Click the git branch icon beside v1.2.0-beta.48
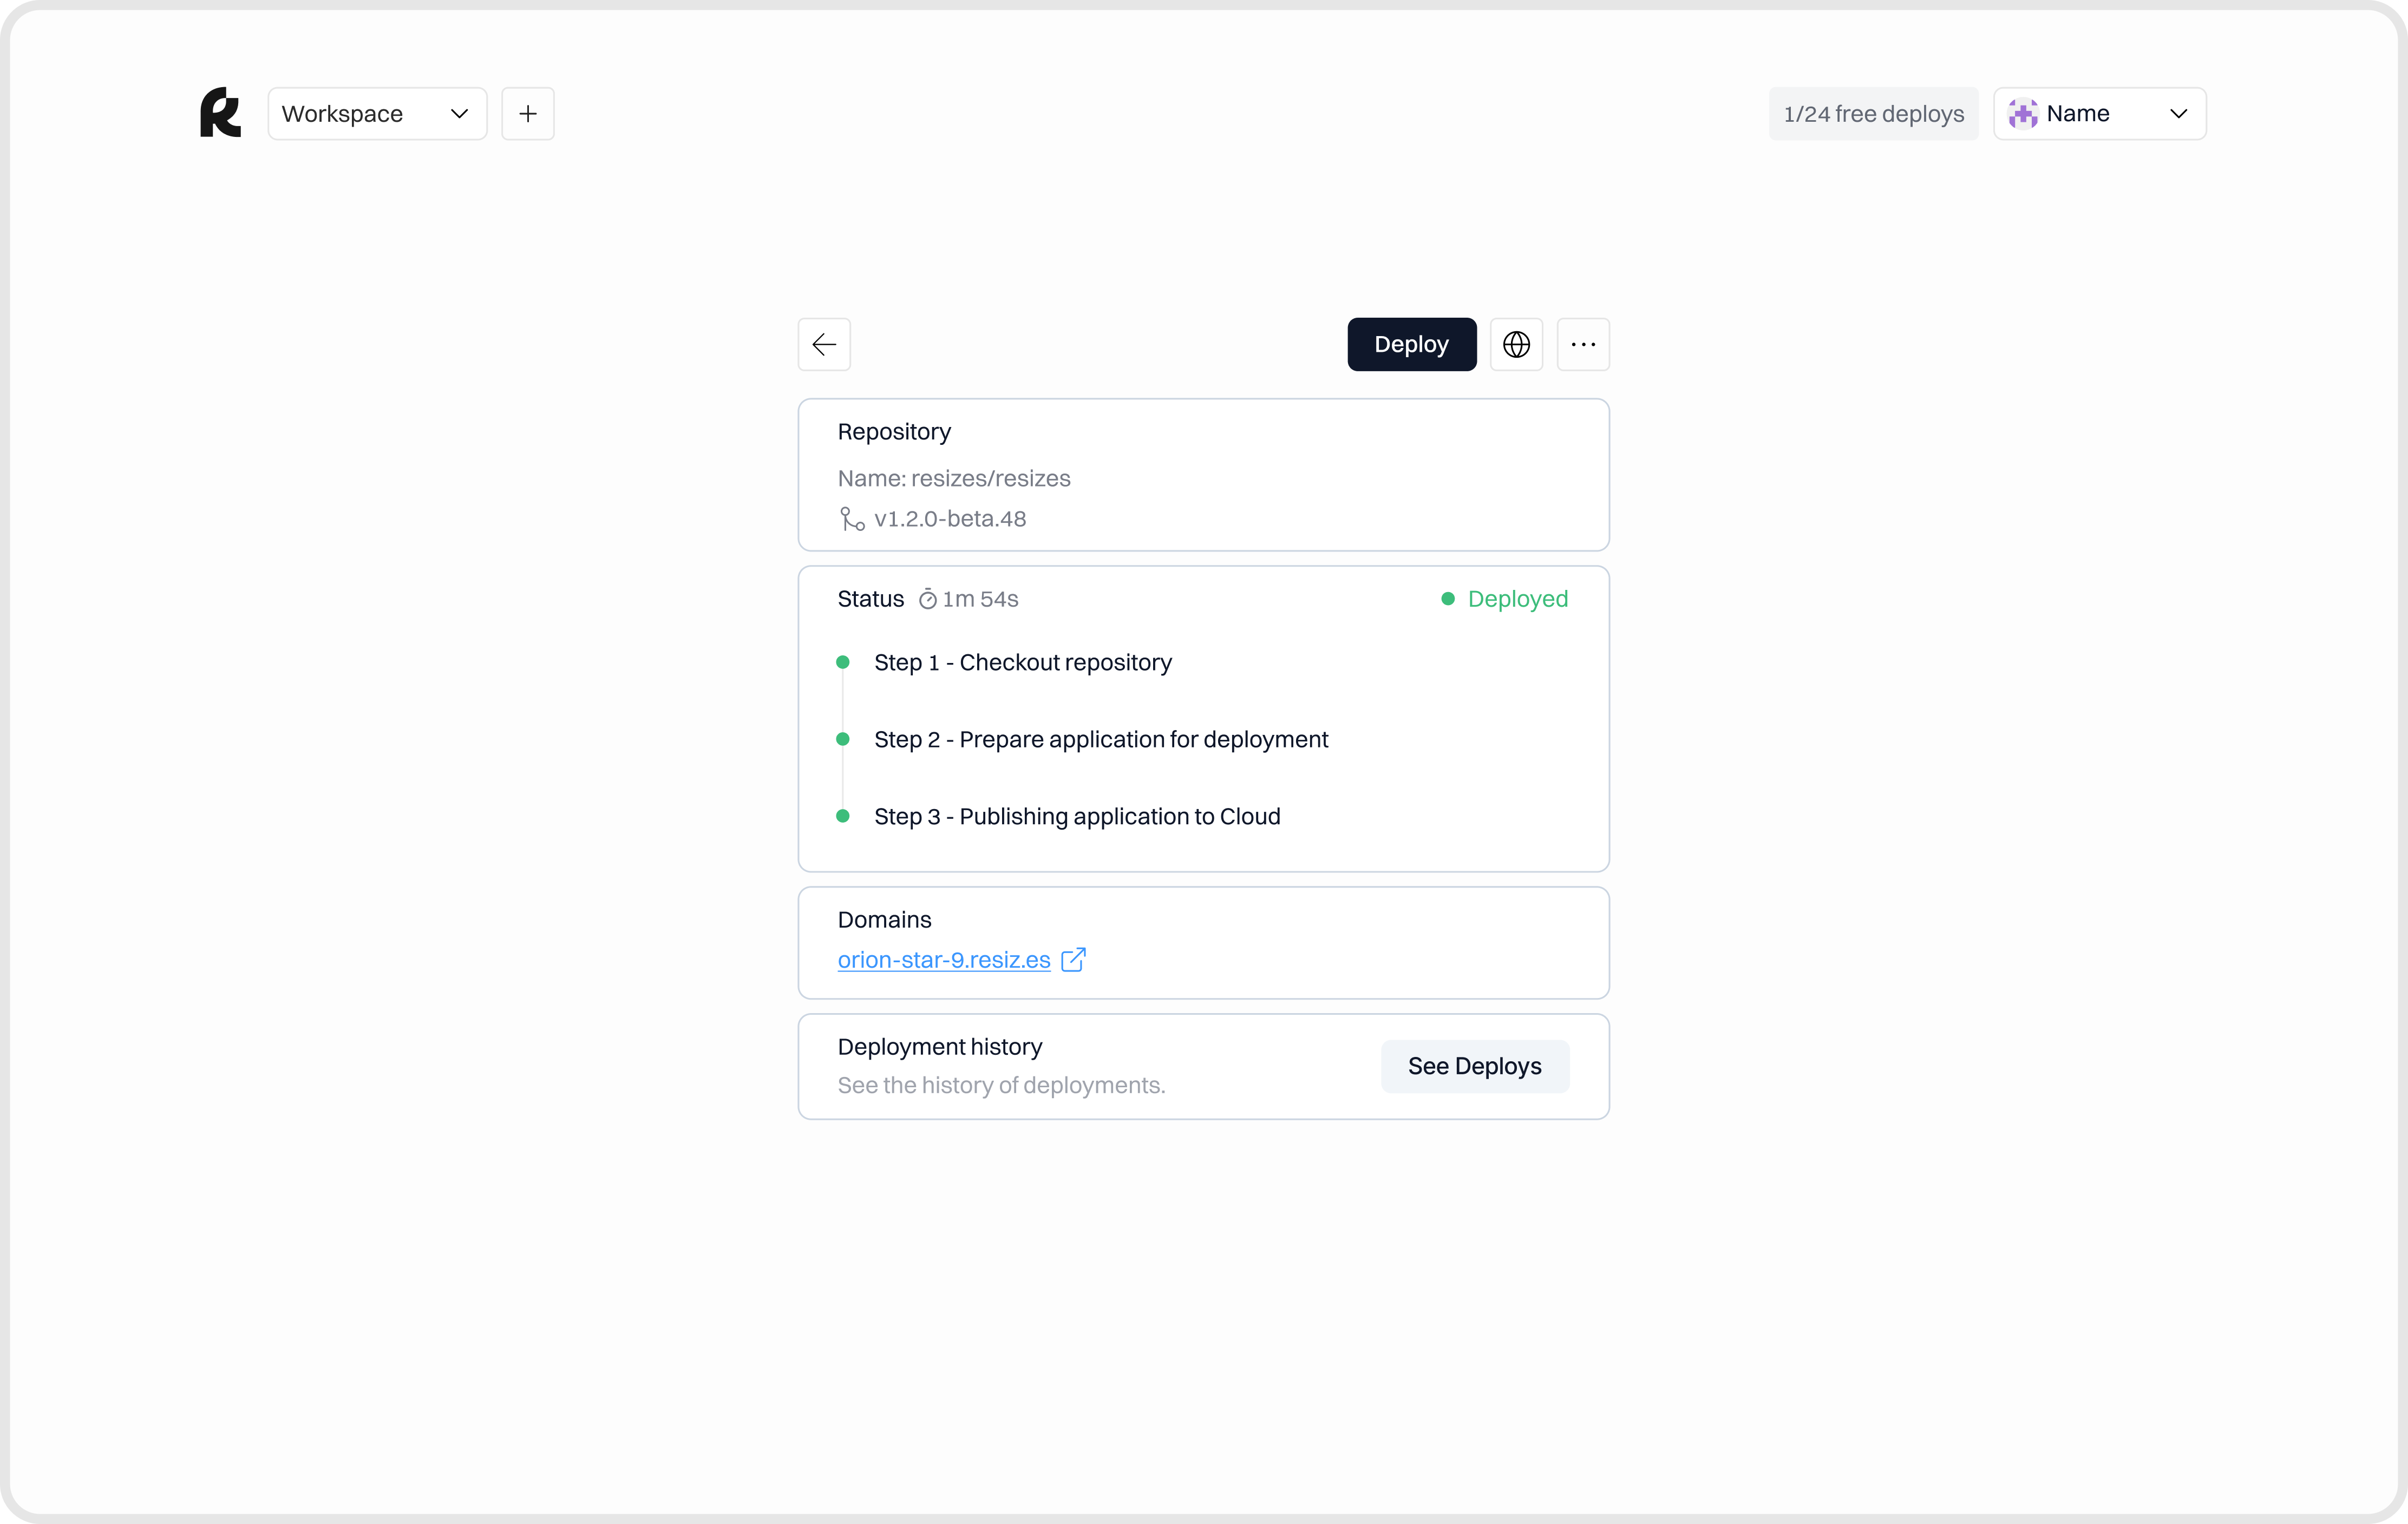 click(x=852, y=519)
